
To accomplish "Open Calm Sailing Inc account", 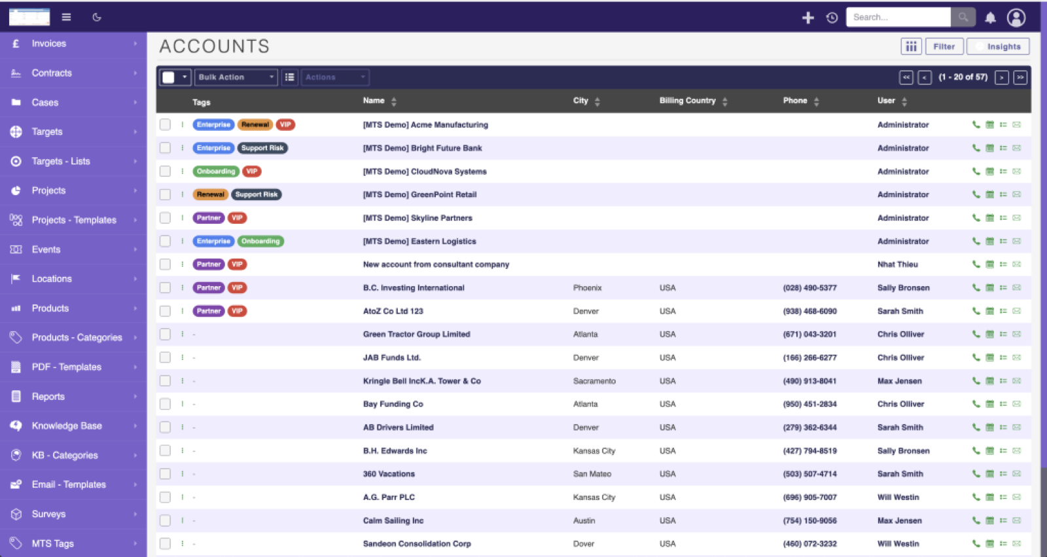I will 393,520.
